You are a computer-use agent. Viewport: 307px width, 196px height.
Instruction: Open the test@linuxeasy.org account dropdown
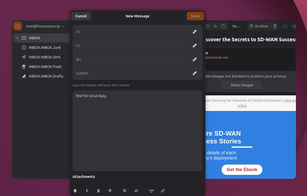pos(45,26)
